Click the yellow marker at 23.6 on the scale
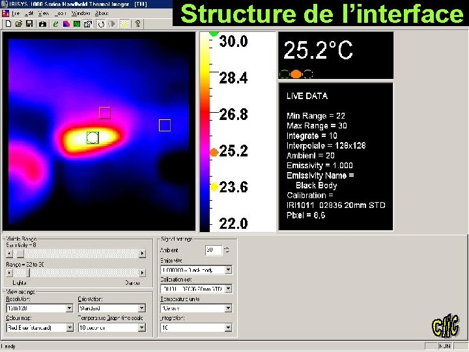469x352 pixels. click(214, 187)
